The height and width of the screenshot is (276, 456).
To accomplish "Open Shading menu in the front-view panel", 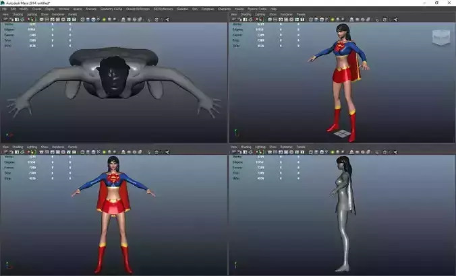I will (x=18, y=147).
